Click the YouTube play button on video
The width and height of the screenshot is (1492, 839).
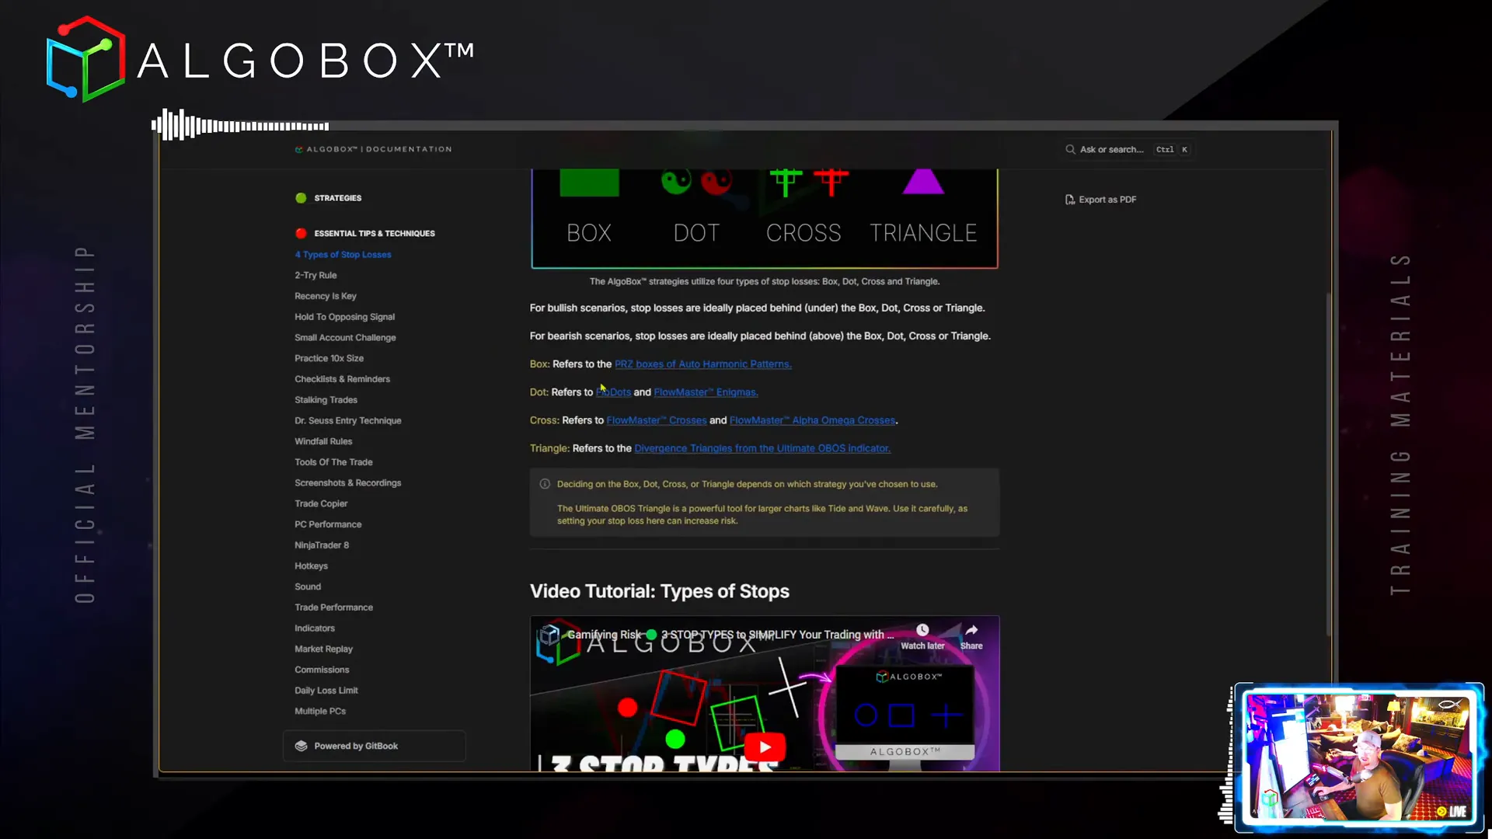pos(765,747)
